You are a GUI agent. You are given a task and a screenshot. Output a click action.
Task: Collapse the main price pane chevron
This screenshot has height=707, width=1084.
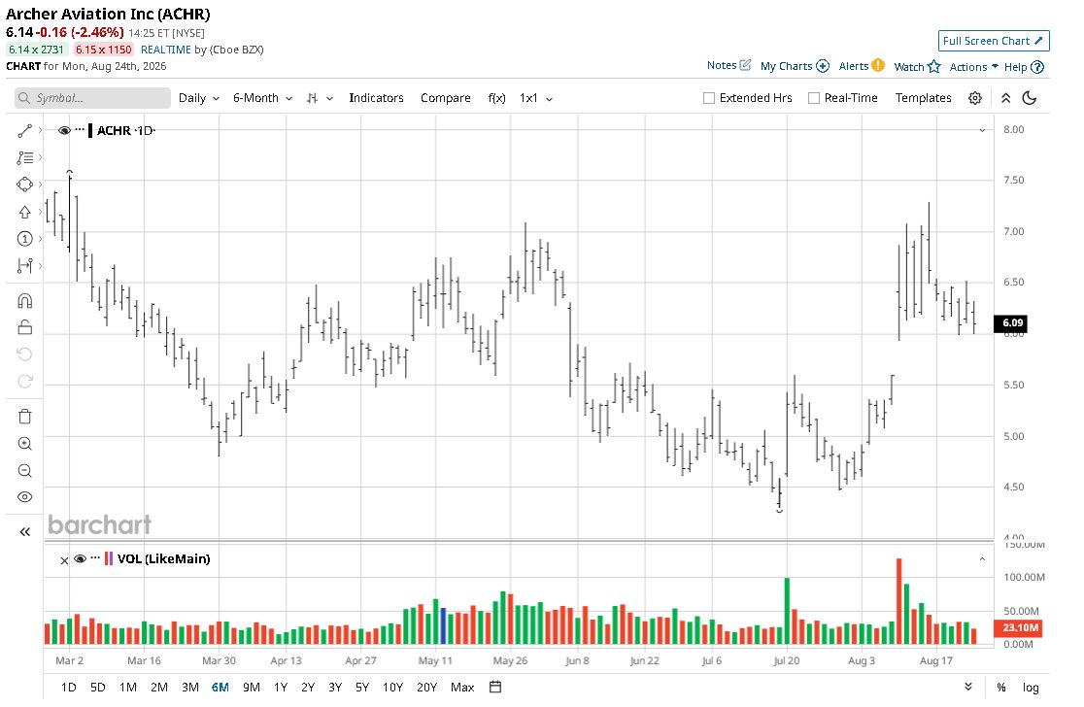pyautogui.click(x=982, y=130)
